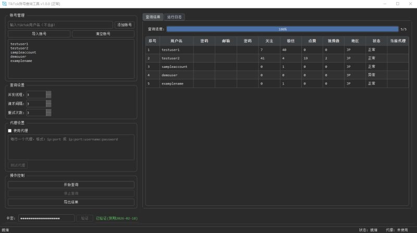The width and height of the screenshot is (417, 233).
Task: Sort the table by the 粉丝 column header
Action: [284, 40]
